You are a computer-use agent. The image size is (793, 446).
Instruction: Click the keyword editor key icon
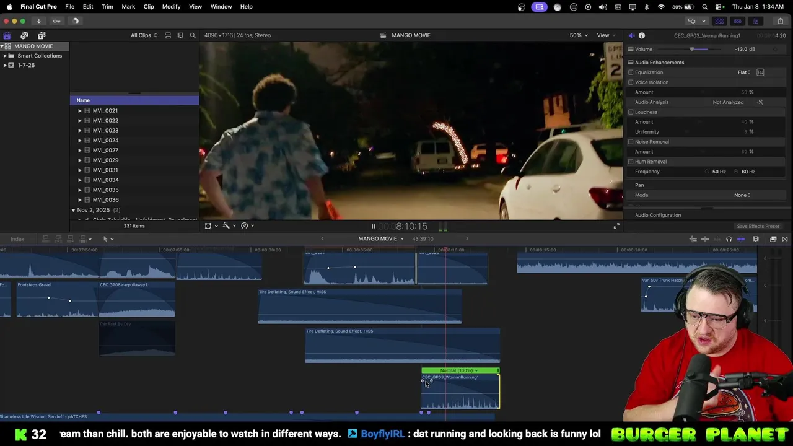pos(56,21)
